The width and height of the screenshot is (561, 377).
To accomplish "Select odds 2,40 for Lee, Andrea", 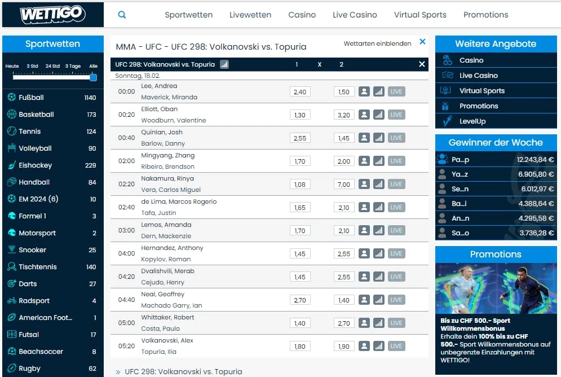I will [300, 91].
